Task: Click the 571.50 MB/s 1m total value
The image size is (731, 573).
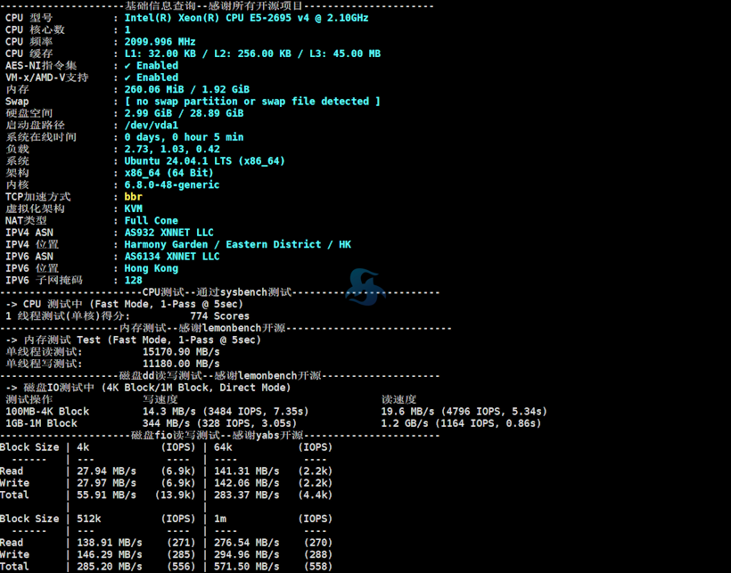Action: click(x=242, y=567)
